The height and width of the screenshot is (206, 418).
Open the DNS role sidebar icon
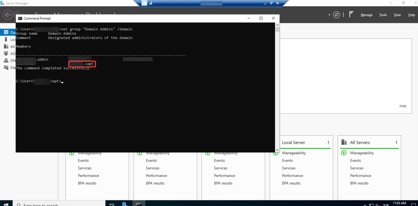[x=6, y=60]
